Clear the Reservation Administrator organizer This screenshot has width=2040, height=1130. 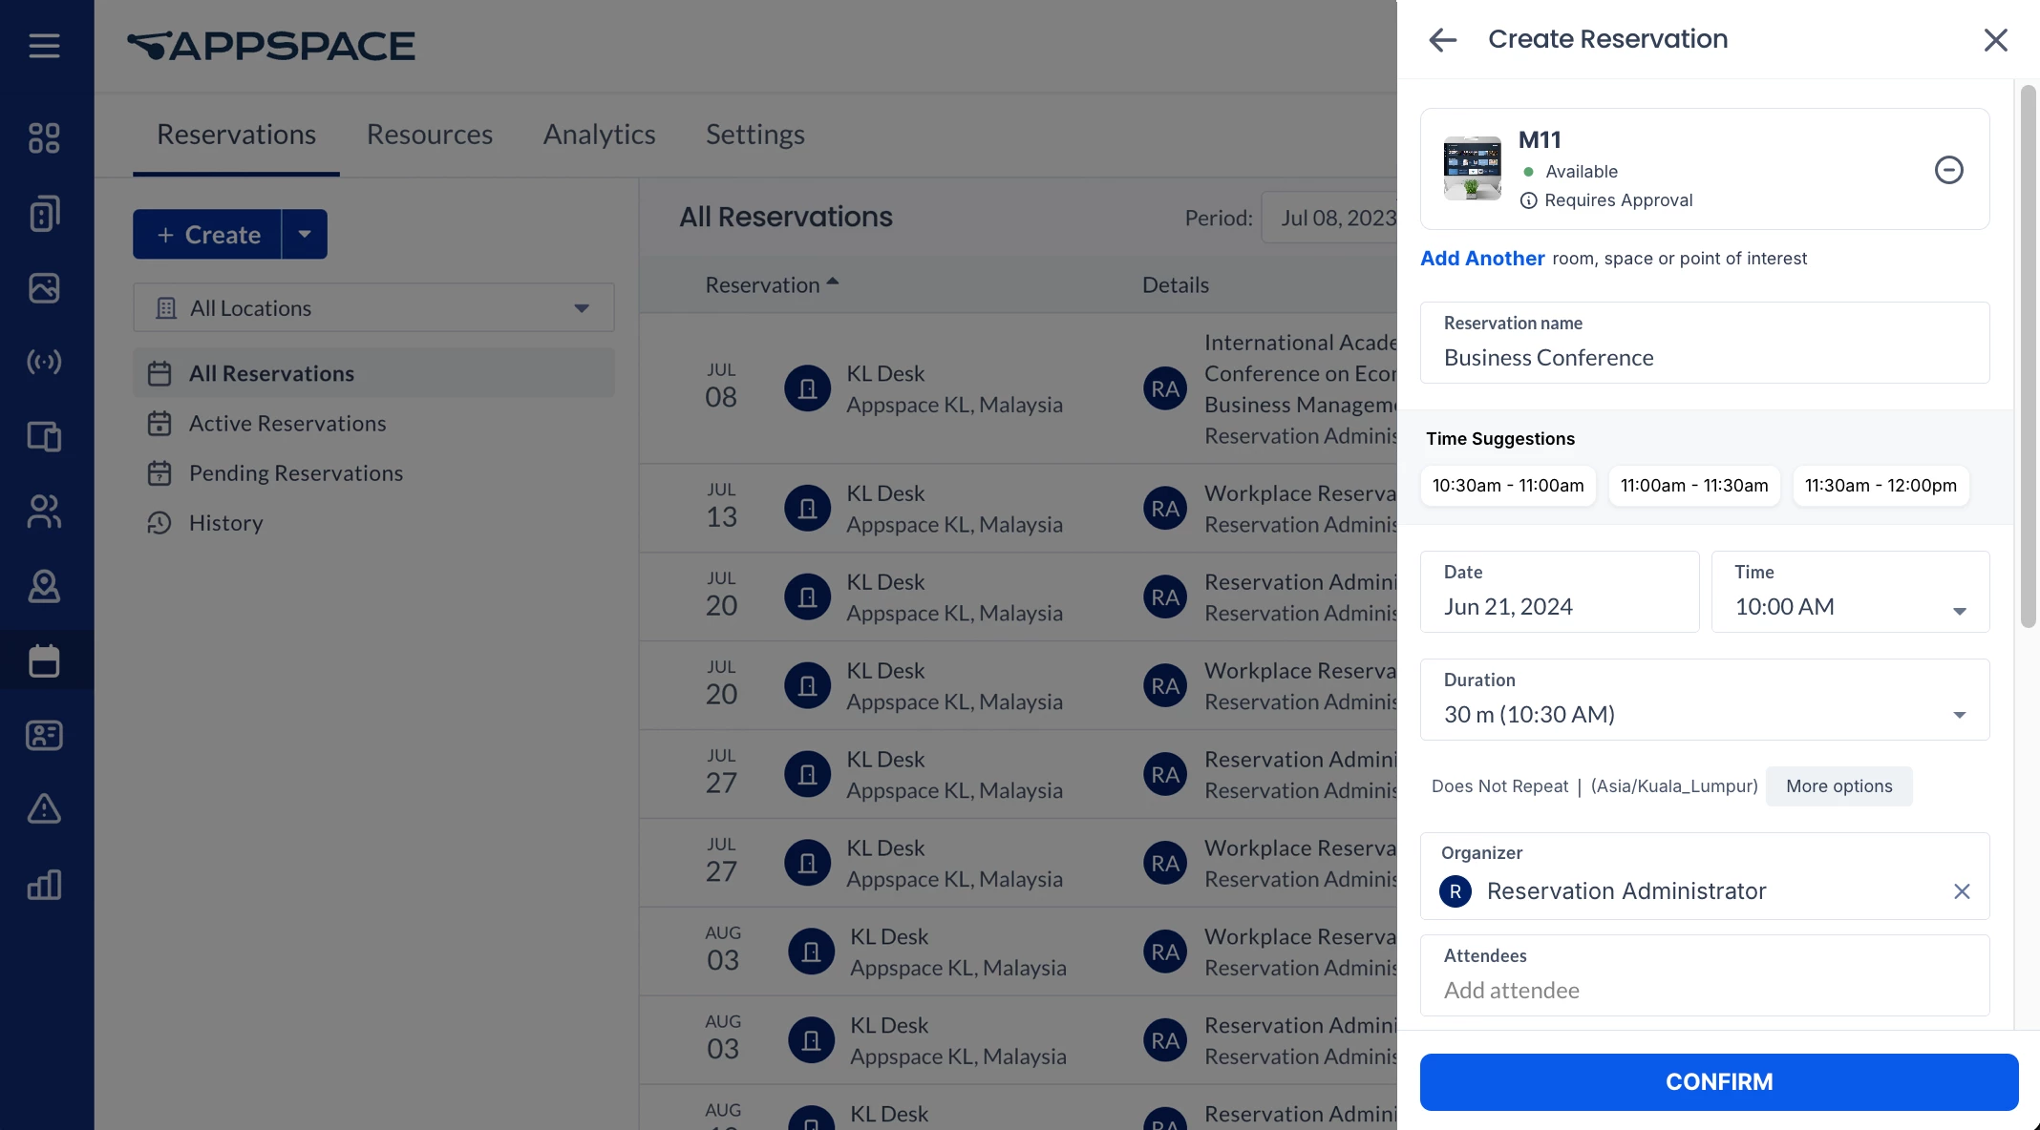1962,891
